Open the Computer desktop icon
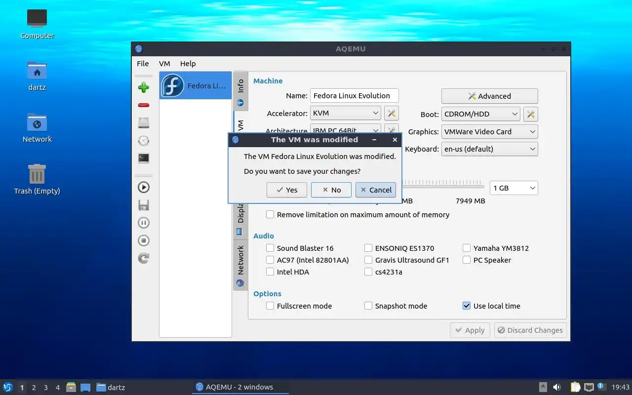The image size is (632, 395). point(37,24)
